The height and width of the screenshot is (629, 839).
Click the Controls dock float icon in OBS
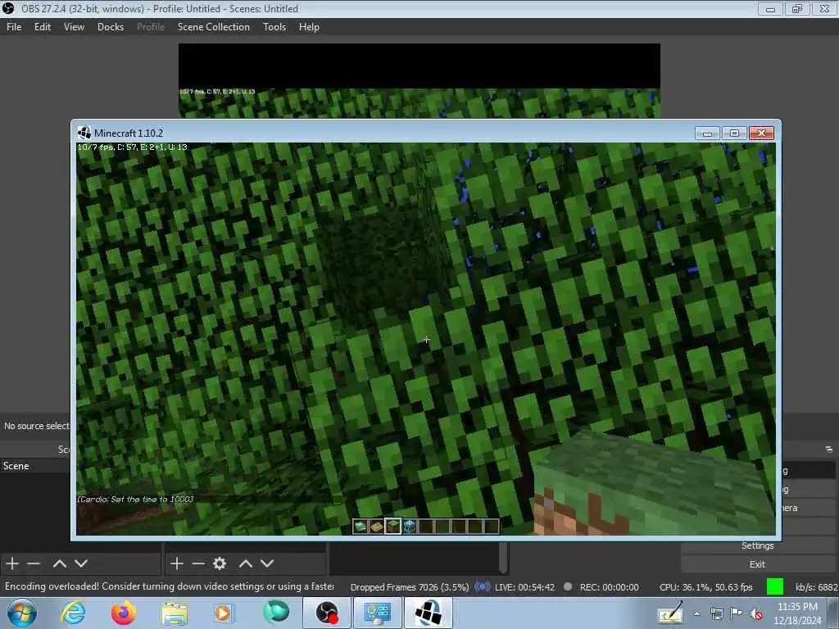(x=829, y=450)
